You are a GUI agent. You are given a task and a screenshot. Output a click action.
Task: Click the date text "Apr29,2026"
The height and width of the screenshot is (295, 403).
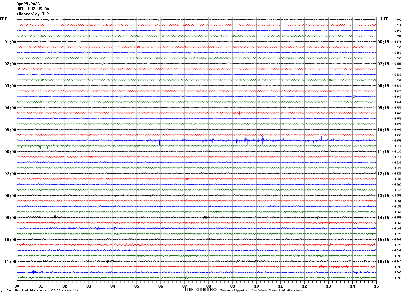(x=28, y=4)
